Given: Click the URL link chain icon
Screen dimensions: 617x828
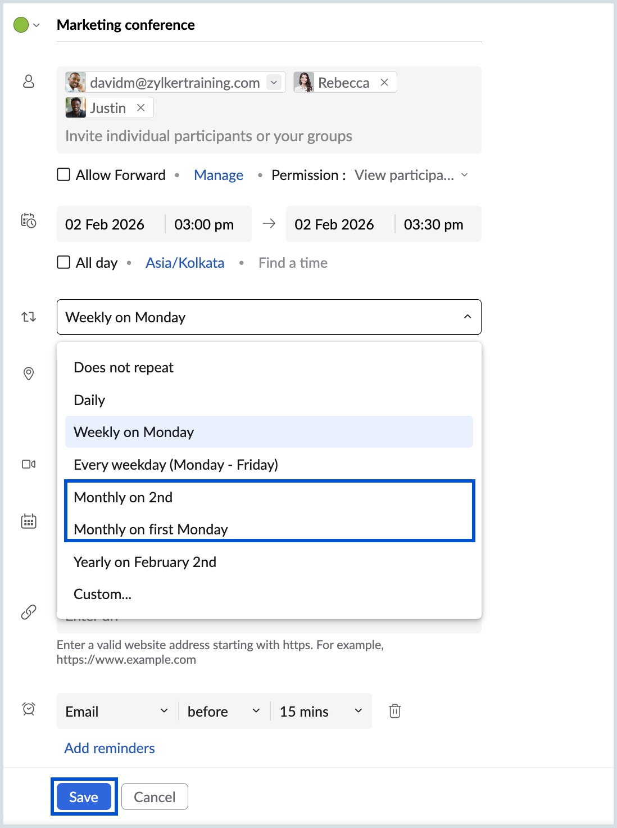Looking at the screenshot, I should 29,612.
